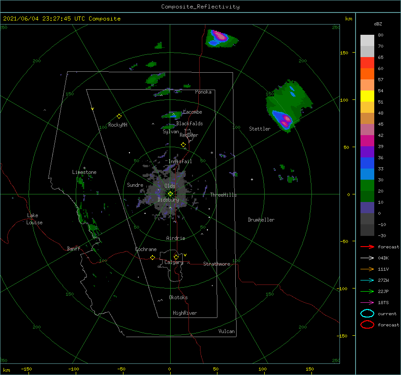Viewport: 401px width, 375px height.
Task: Click the red forecast arrow in legend
Action: 367,247
